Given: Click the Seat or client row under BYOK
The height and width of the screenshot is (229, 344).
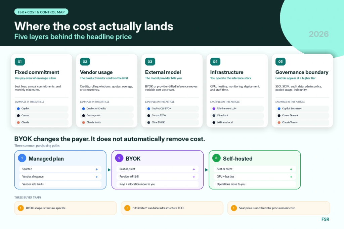Looking at the screenshot, I should tap(158, 169).
